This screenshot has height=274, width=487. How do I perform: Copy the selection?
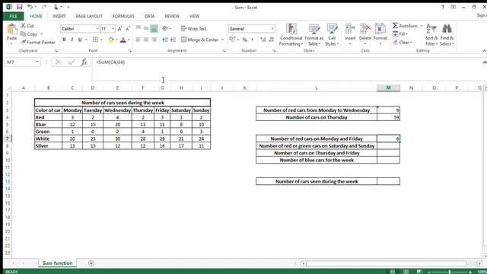29,34
